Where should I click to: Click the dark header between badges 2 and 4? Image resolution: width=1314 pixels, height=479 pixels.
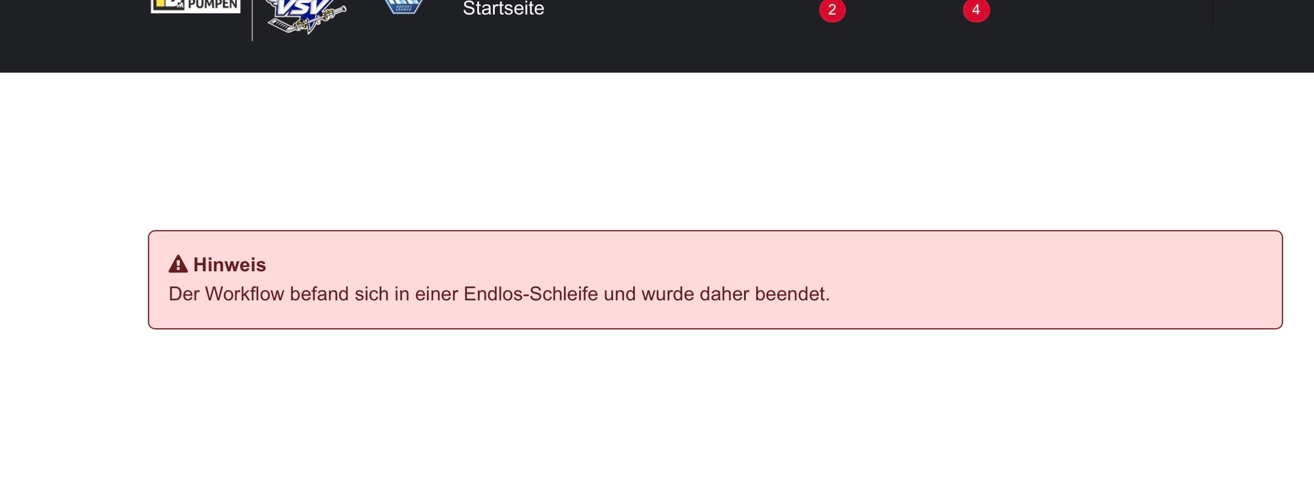(903, 34)
